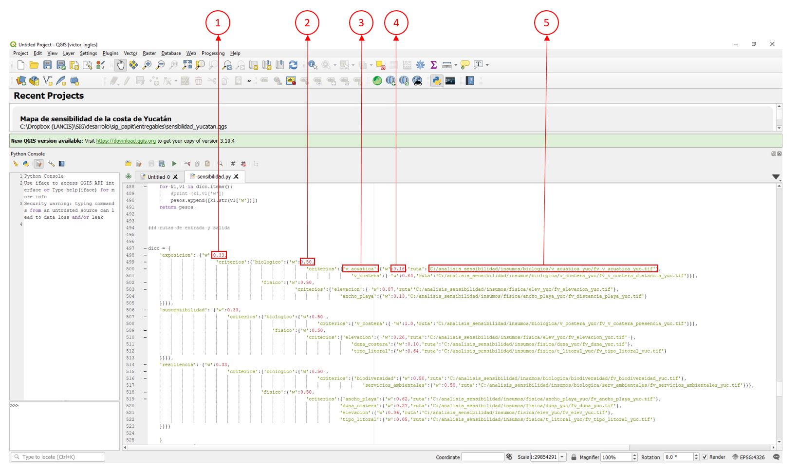798x474 pixels.
Task: Select the Pan Map hand tool
Action: tap(120, 65)
